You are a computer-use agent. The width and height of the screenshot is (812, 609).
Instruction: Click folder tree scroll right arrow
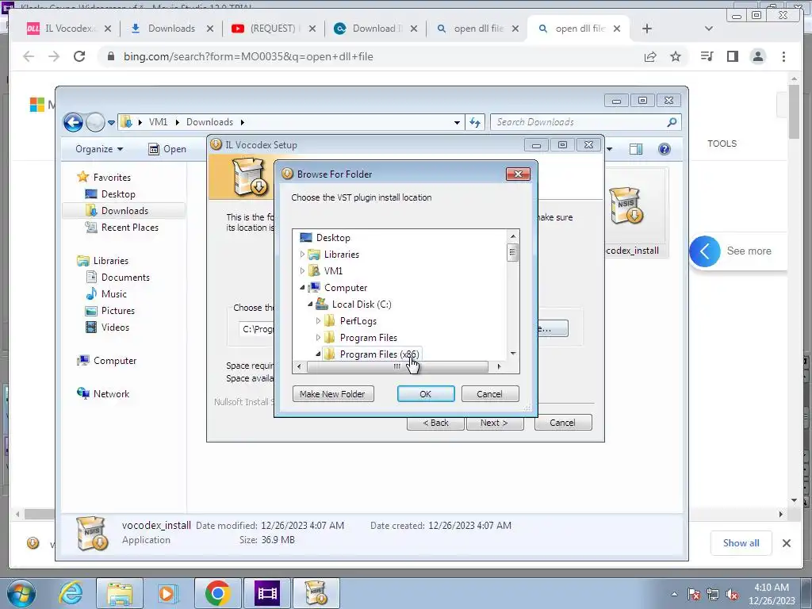click(x=499, y=366)
